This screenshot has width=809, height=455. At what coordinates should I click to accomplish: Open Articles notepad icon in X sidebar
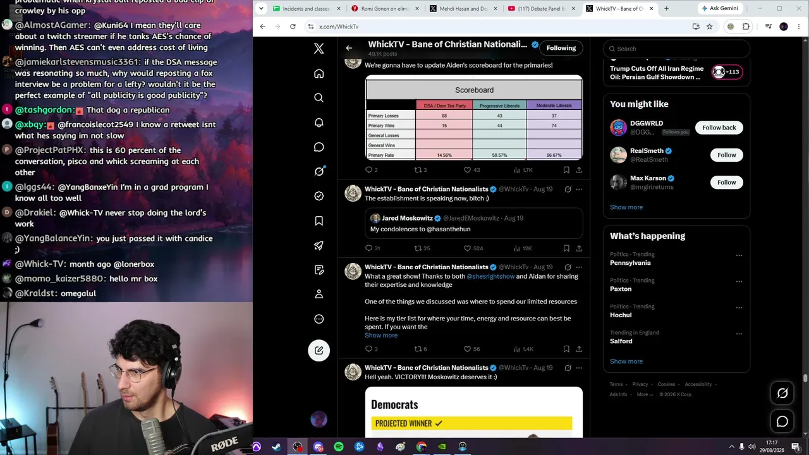coord(319,270)
